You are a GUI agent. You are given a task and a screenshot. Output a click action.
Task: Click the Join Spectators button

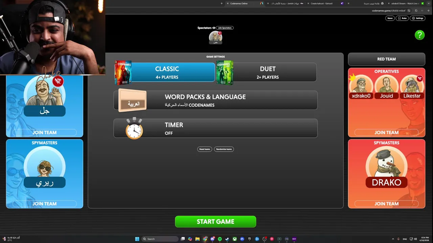click(x=225, y=28)
